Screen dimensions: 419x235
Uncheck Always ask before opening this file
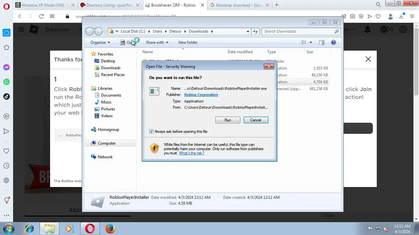tap(151, 132)
